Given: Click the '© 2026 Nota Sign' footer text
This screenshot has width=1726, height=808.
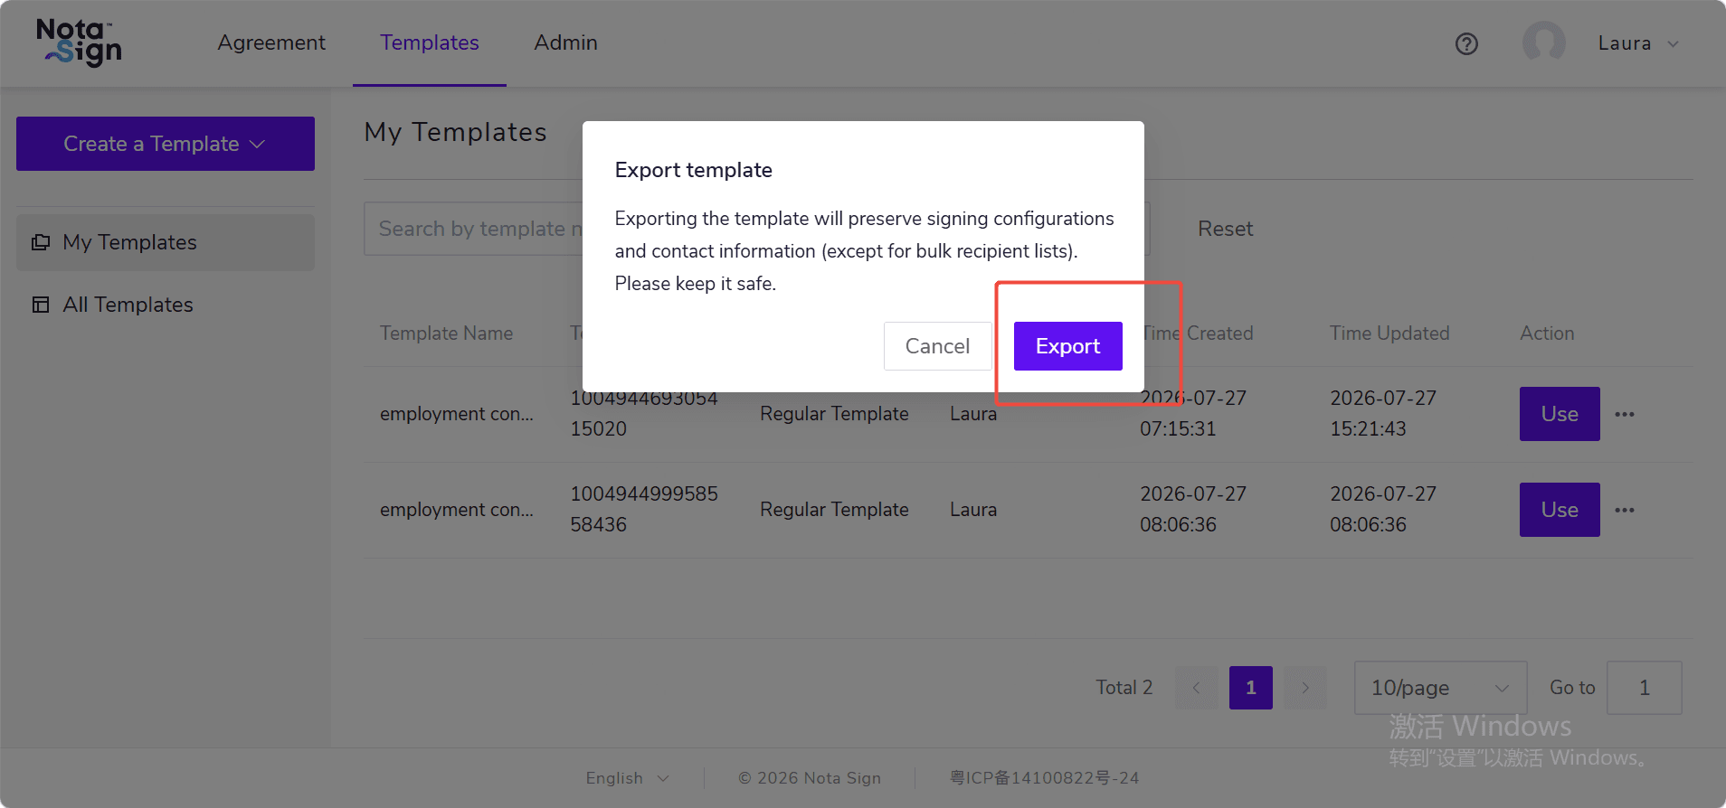Looking at the screenshot, I should tap(810, 778).
